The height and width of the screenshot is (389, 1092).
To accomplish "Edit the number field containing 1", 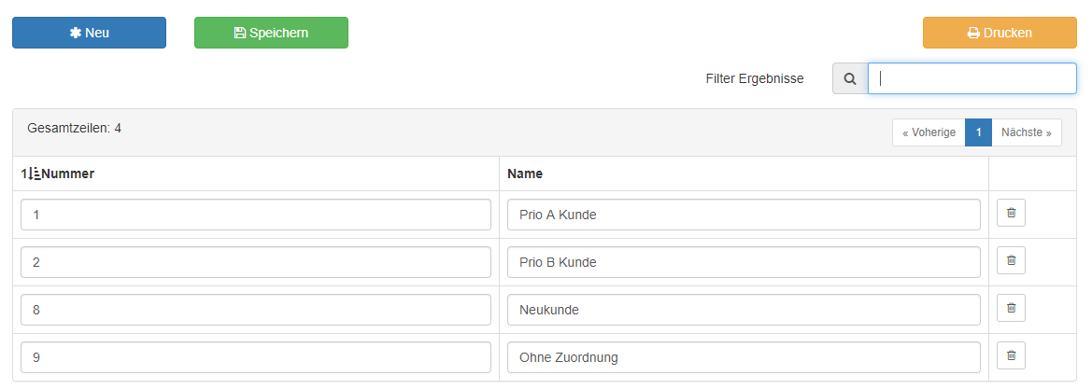I will 256,215.
